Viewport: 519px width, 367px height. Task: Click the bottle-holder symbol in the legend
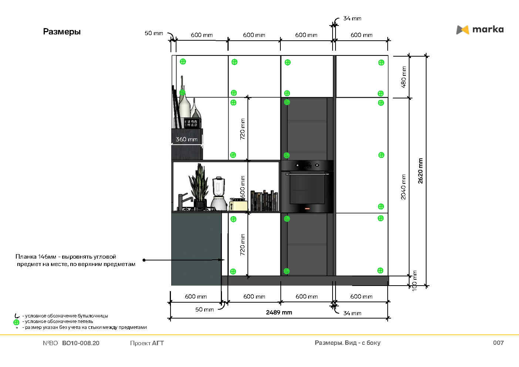pos(17,316)
